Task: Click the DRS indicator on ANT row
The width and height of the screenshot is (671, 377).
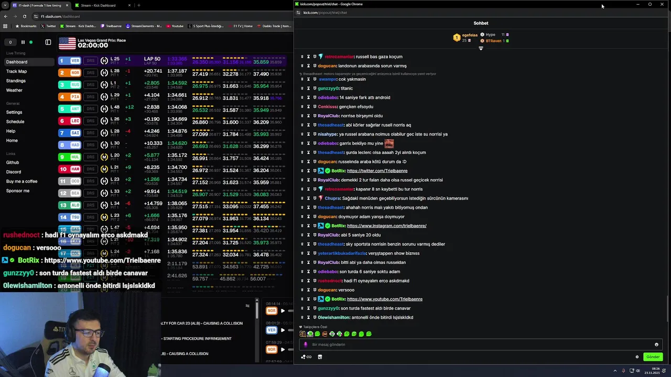Action: click(x=91, y=109)
